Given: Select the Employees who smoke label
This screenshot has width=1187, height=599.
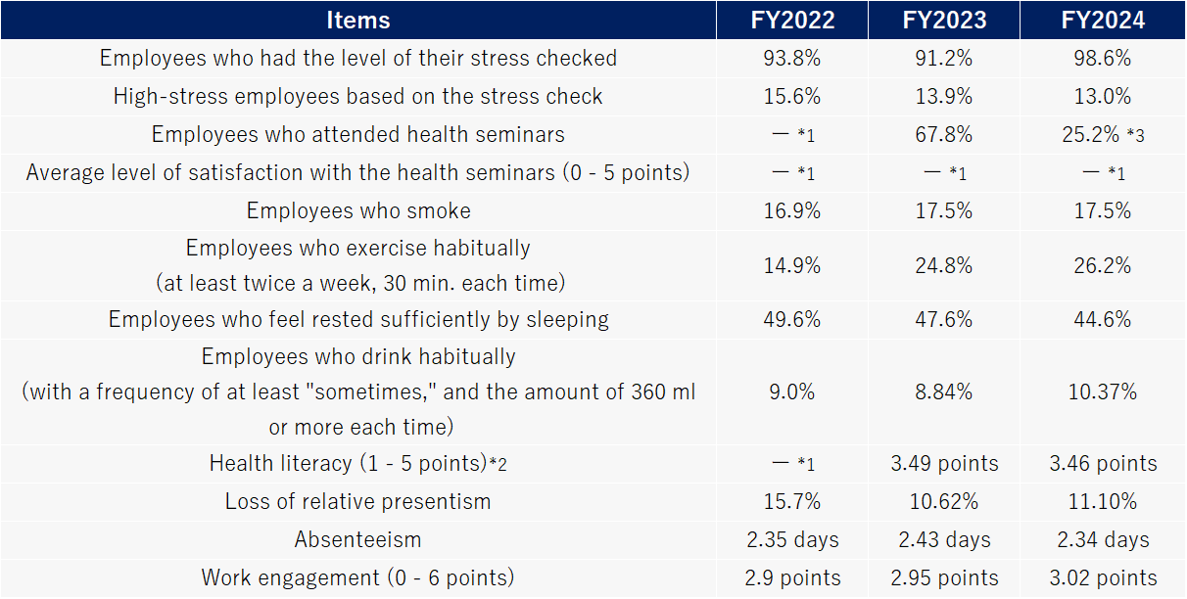Looking at the screenshot, I should click(357, 210).
